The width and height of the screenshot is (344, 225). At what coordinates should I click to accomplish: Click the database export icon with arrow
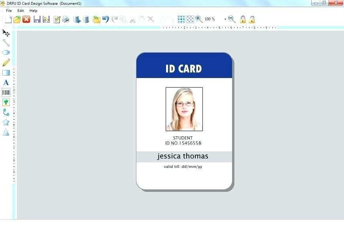point(77,19)
